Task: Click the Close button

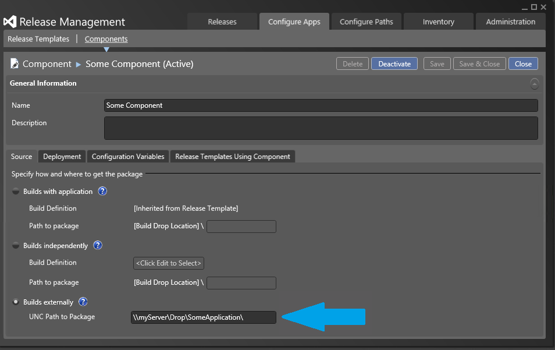Action: coord(523,63)
